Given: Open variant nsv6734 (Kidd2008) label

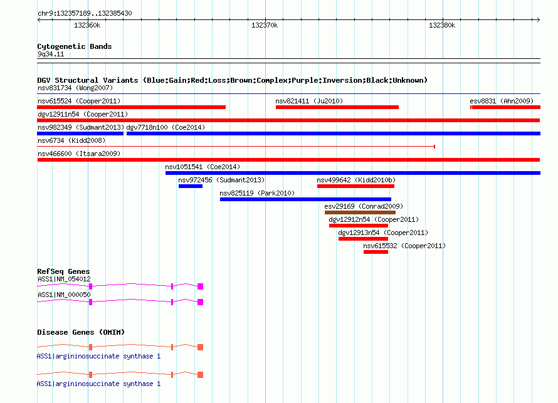Looking at the screenshot, I should (x=71, y=140).
